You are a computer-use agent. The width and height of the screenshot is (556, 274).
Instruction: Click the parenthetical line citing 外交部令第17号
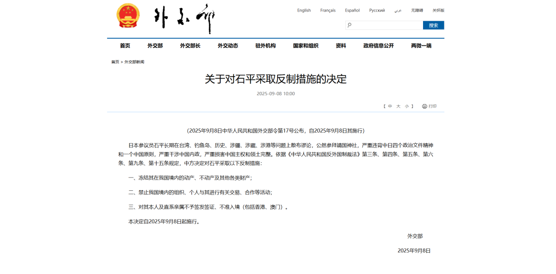click(x=276, y=131)
